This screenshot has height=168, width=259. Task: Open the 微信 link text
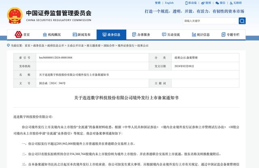(223, 3)
